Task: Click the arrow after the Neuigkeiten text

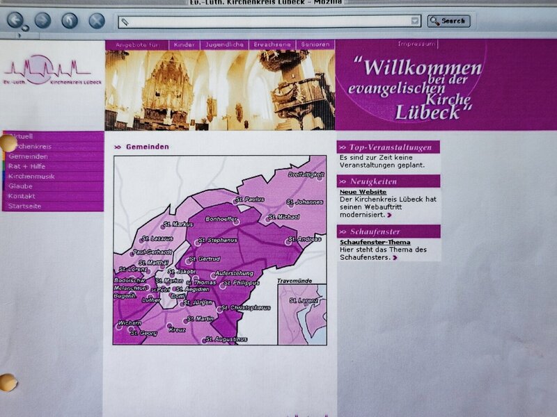Action: 389,215
